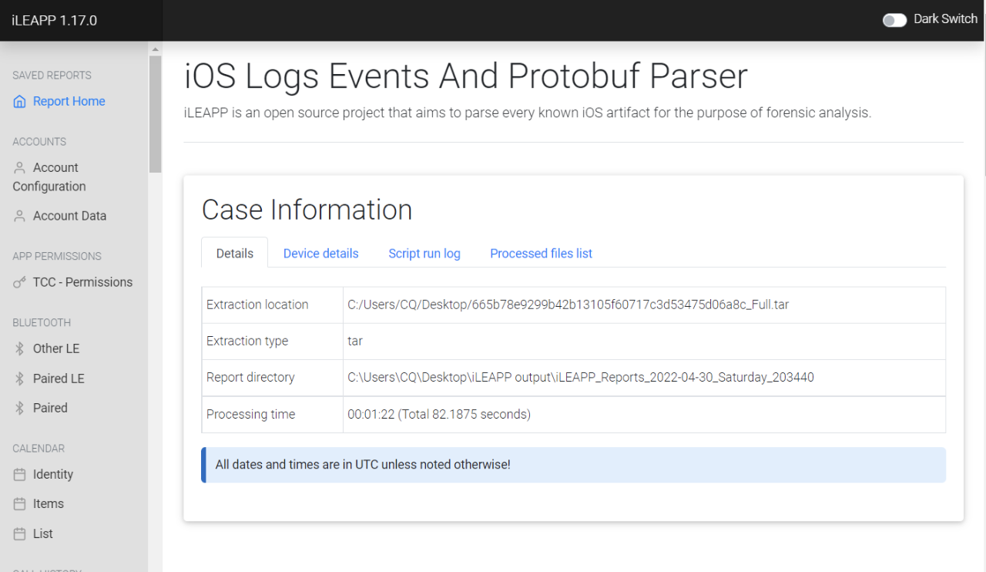This screenshot has height=572, width=986.
Task: Click the Extraction type label cell
Action: 273,342
